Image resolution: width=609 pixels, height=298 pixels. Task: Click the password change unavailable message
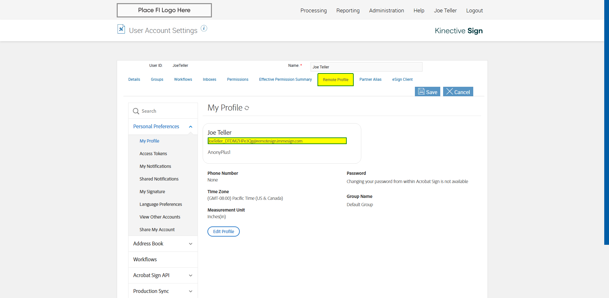coord(407,181)
